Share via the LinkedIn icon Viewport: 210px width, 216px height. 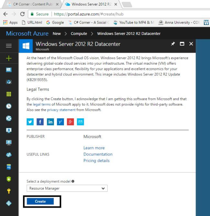[50, 122]
